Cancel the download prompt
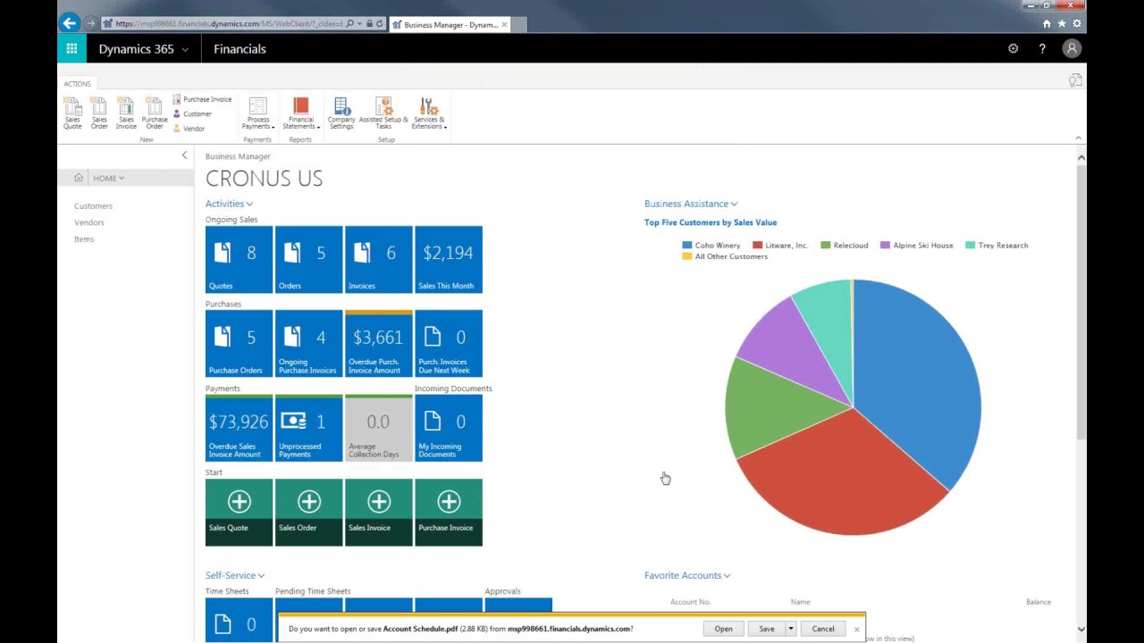The width and height of the screenshot is (1144, 643). [x=823, y=629]
